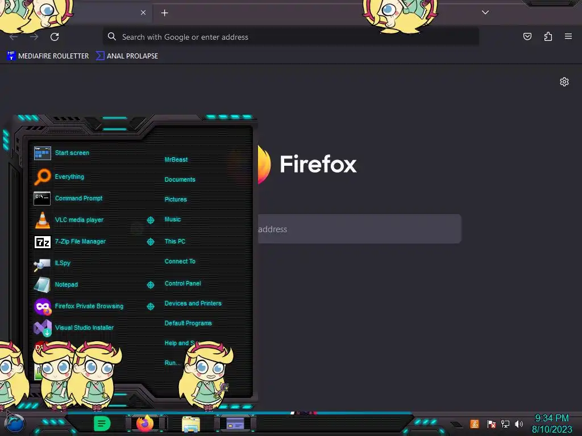Expand 7-Zip File Manager jump list arrow

150,242
